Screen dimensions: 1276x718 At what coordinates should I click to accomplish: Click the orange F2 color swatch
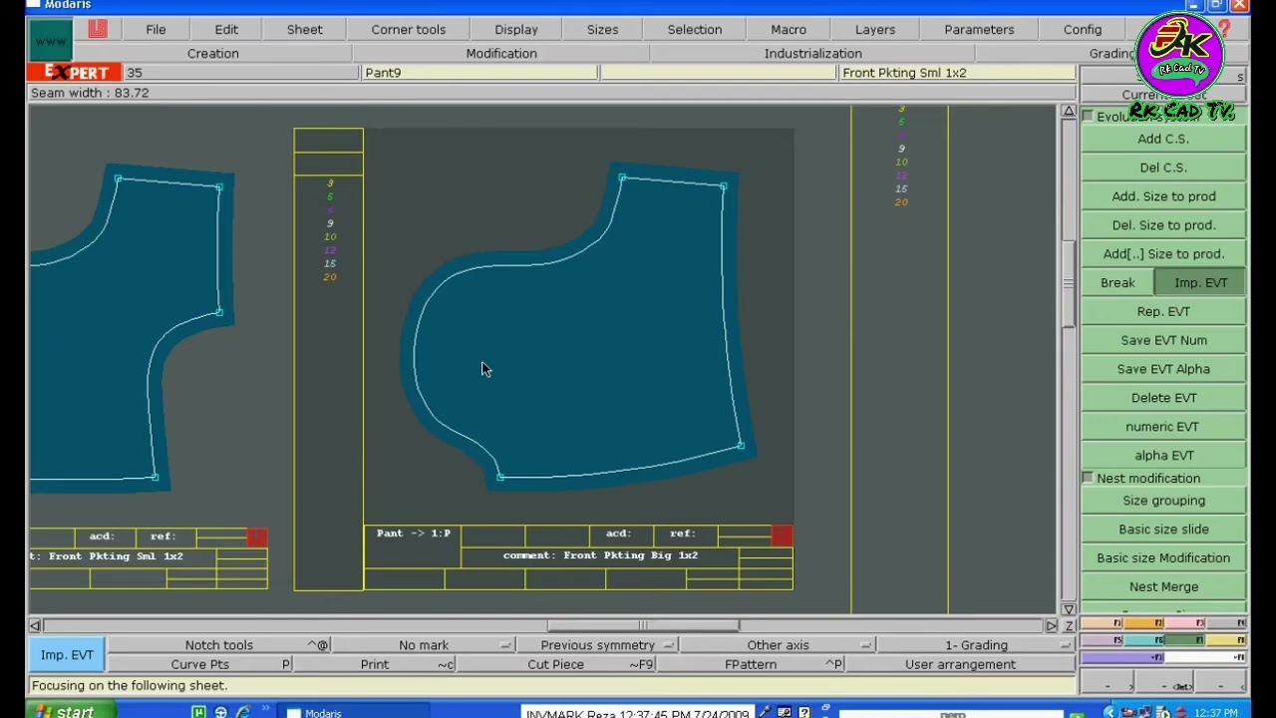tap(1143, 623)
